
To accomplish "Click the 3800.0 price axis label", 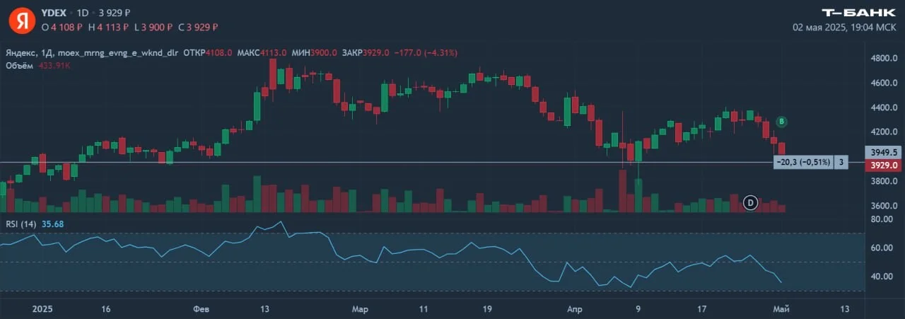I will pos(885,182).
